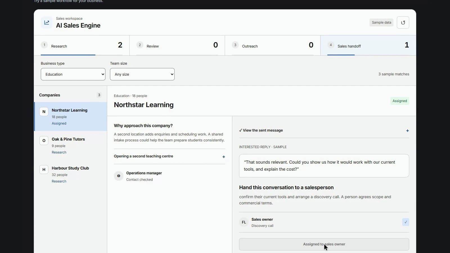Click the plus icon beside View the sent message
Screen dimensions: 450x253
pos(407,131)
